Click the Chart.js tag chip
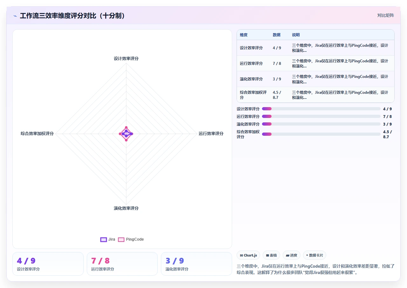The image size is (407, 288). tap(248, 255)
